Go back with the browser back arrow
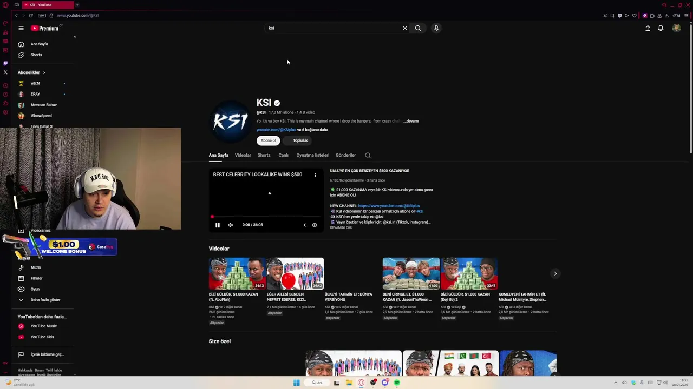 (16, 15)
